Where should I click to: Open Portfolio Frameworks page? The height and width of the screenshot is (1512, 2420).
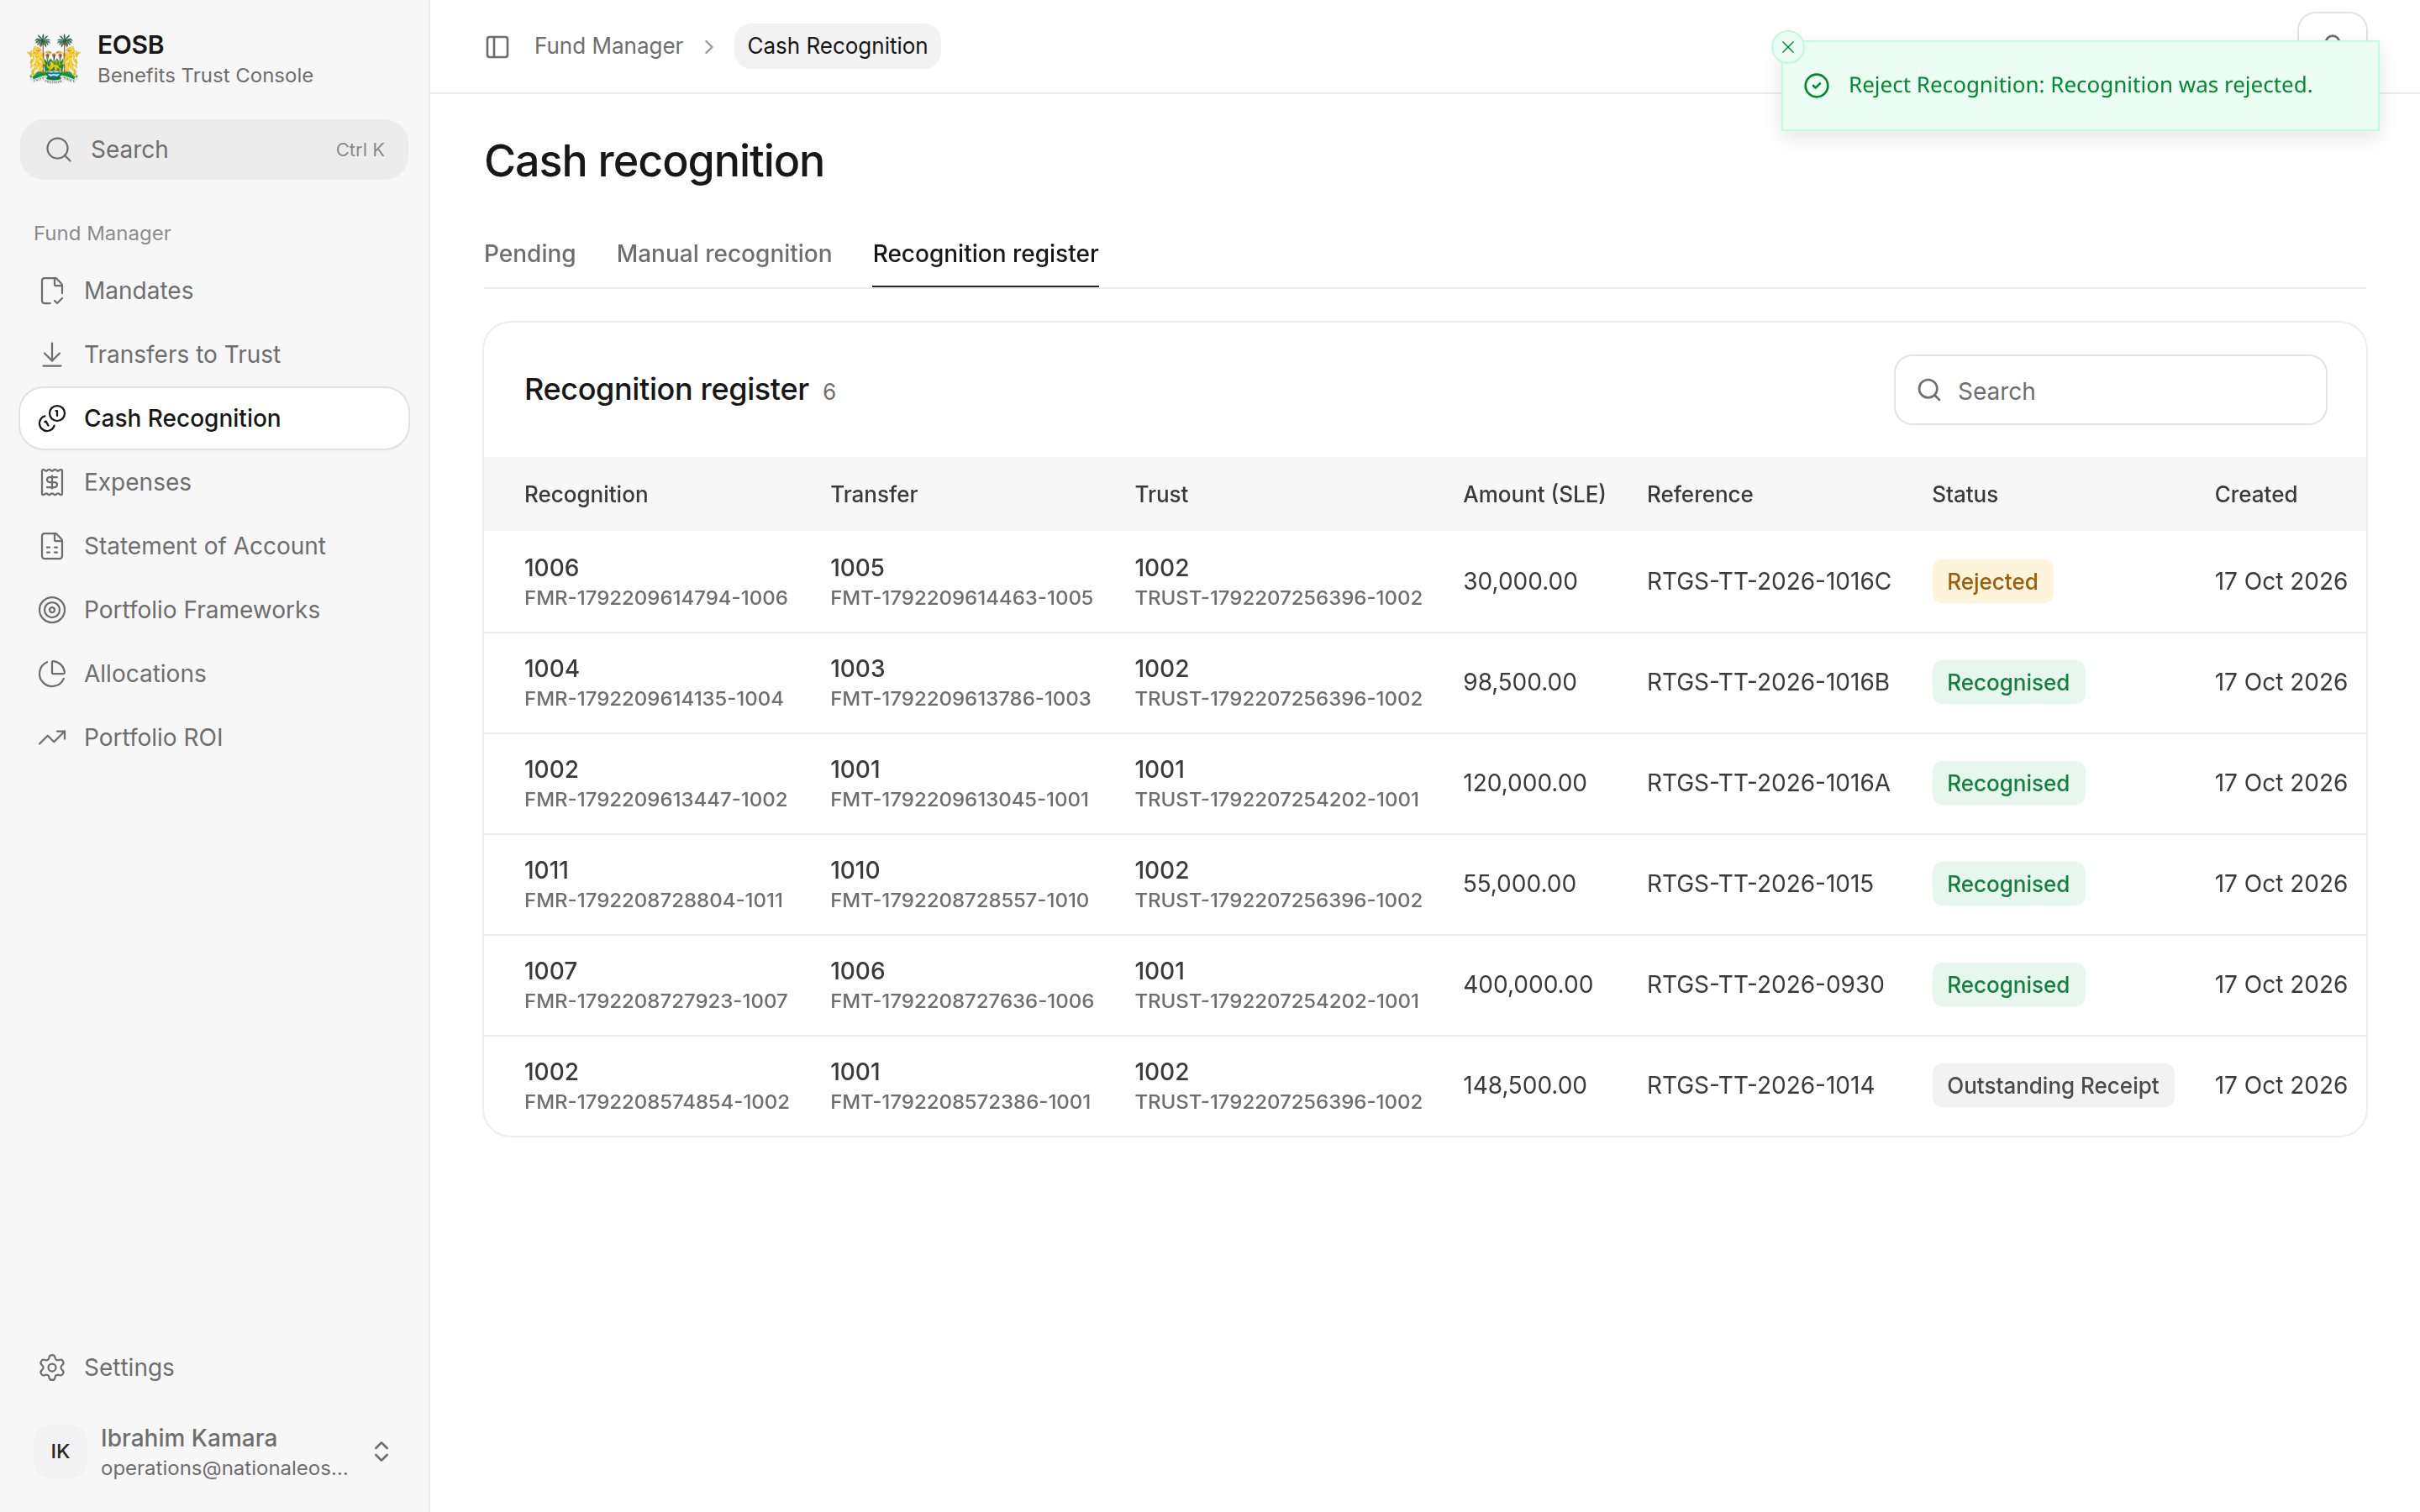click(214, 610)
